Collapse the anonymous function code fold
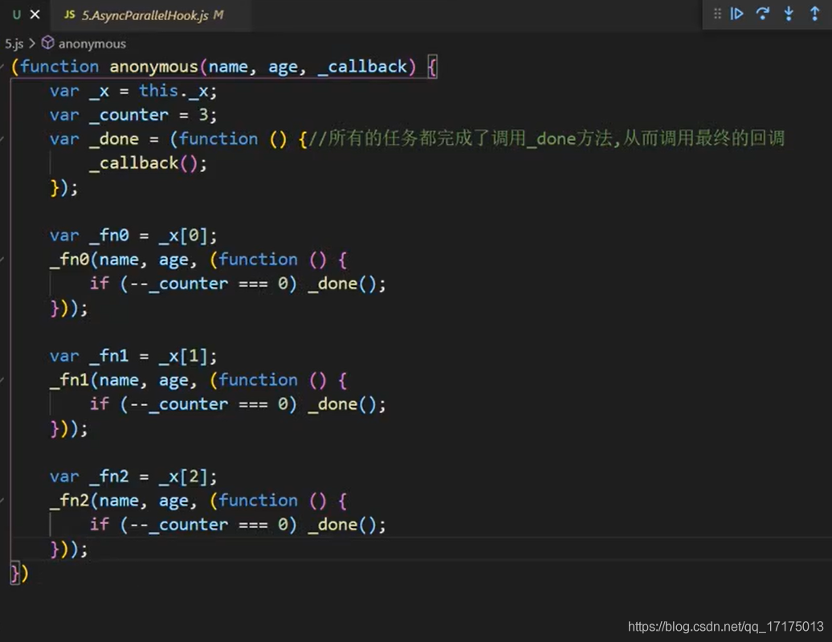832x642 pixels. coord(4,66)
